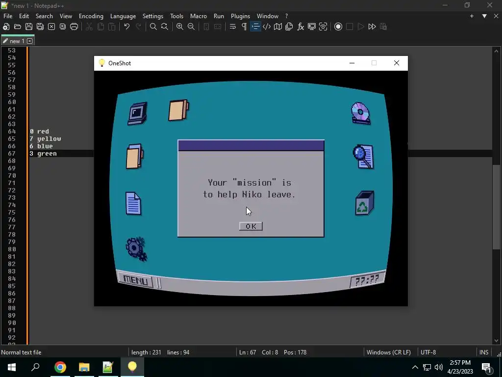Click the scroll up arrow in editor

click(x=496, y=51)
